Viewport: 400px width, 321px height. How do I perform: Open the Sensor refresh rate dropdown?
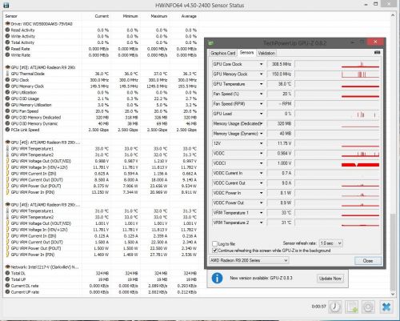(330, 243)
